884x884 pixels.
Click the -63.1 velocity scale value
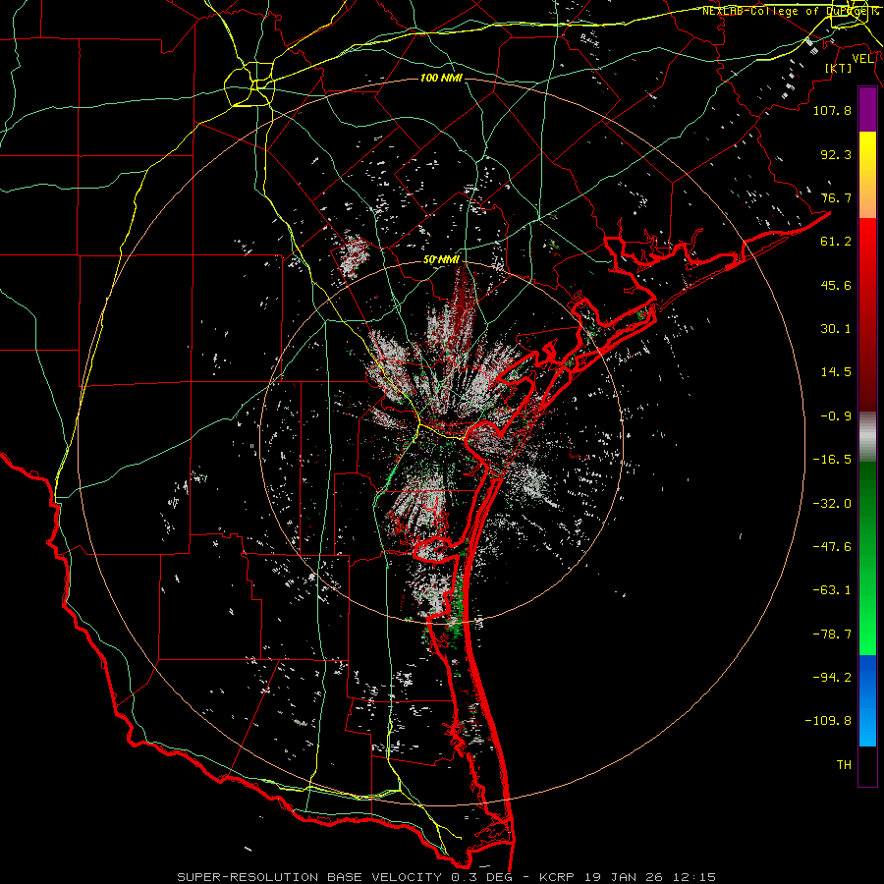point(832,590)
